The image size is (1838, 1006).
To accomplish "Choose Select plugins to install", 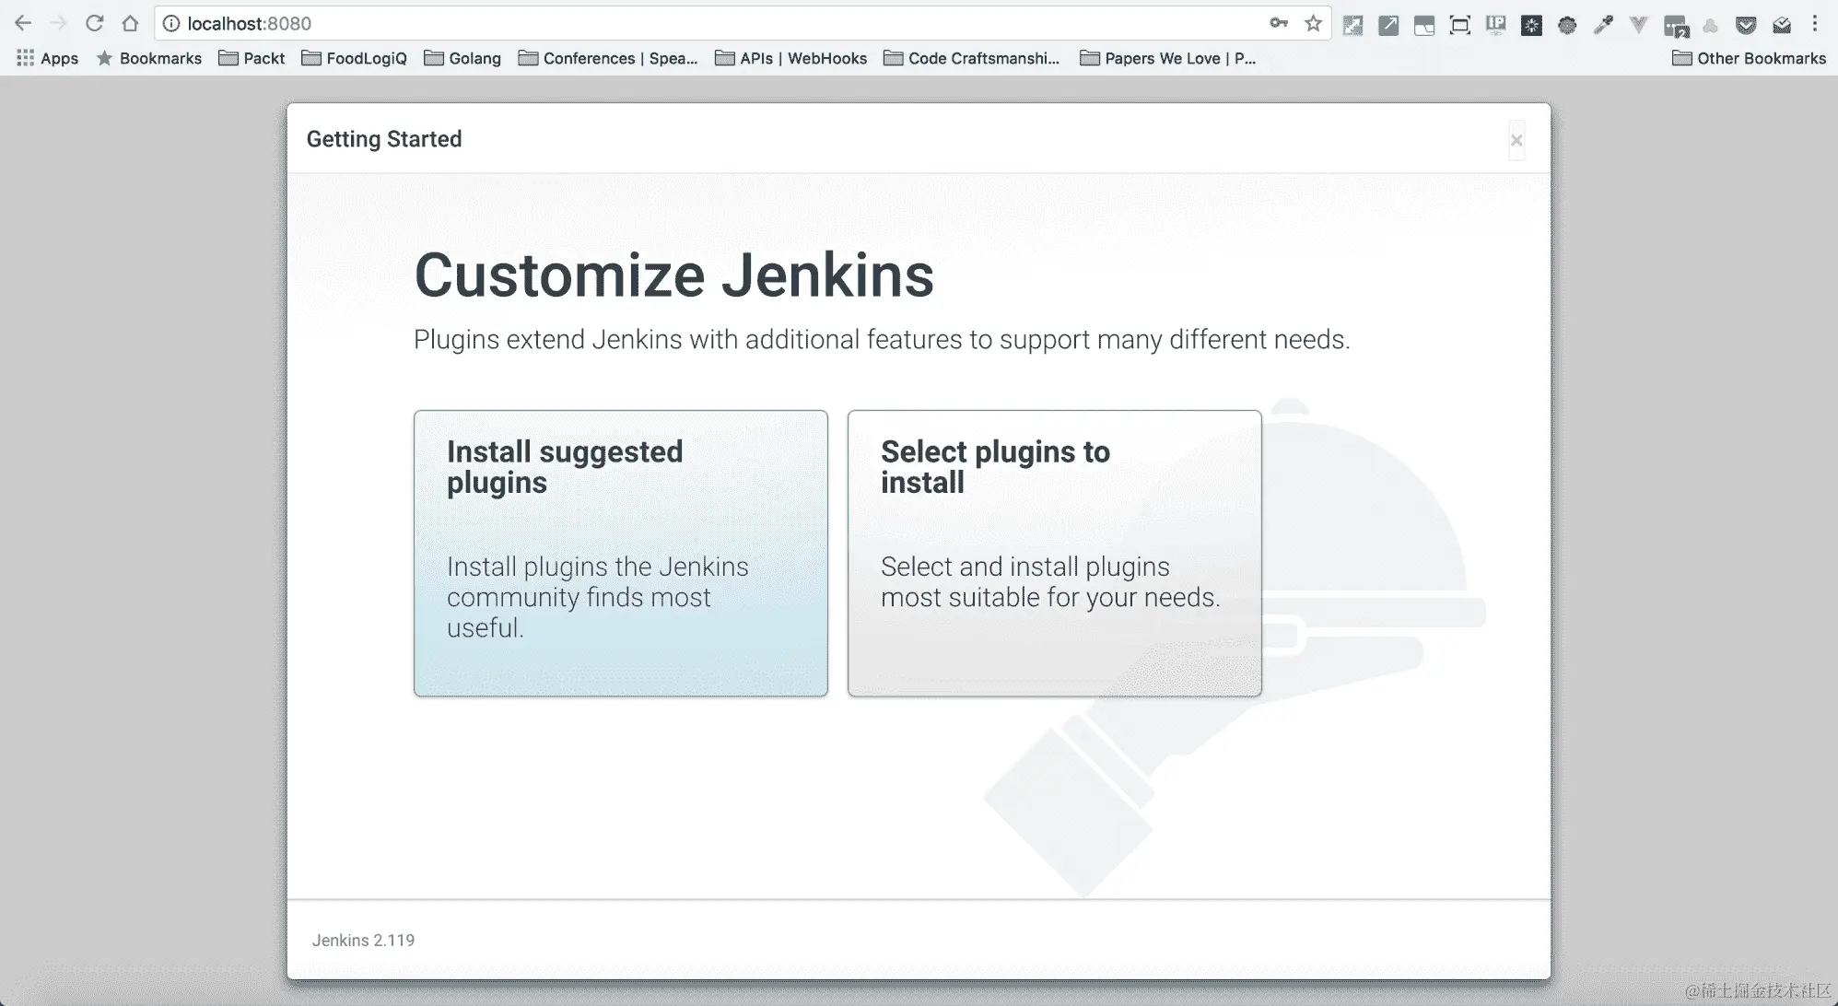I will click(1054, 553).
